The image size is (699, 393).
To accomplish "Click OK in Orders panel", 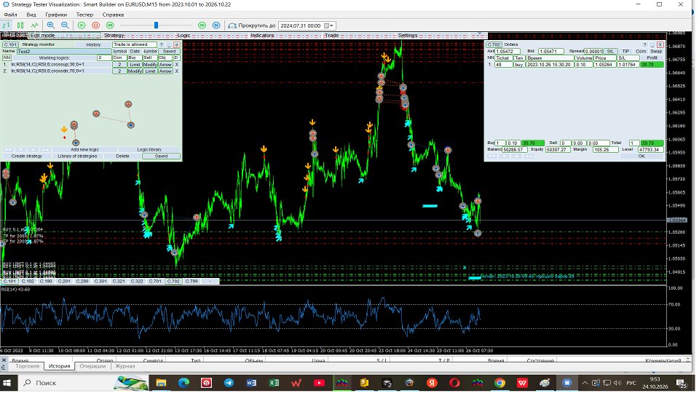I will point(641,156).
